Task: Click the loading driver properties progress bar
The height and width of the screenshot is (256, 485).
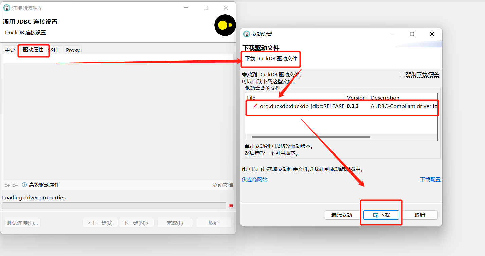Action: point(114,205)
